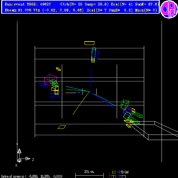Click the green box cluster lower right
Viewport: 178px width, 178px height.
coord(125,104)
